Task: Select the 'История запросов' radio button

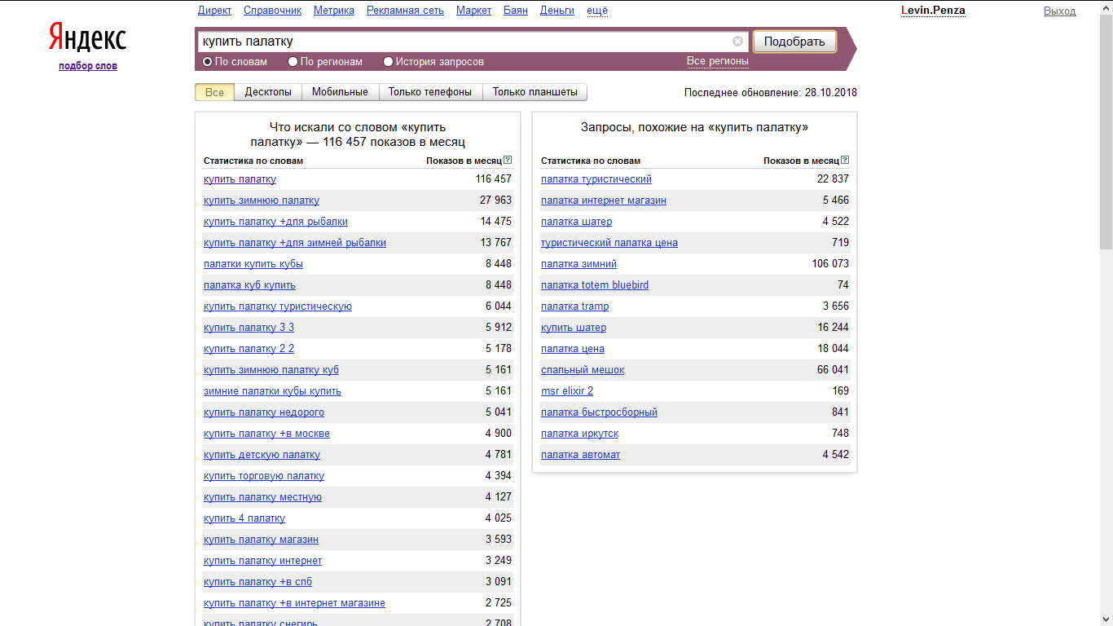Action: click(388, 62)
